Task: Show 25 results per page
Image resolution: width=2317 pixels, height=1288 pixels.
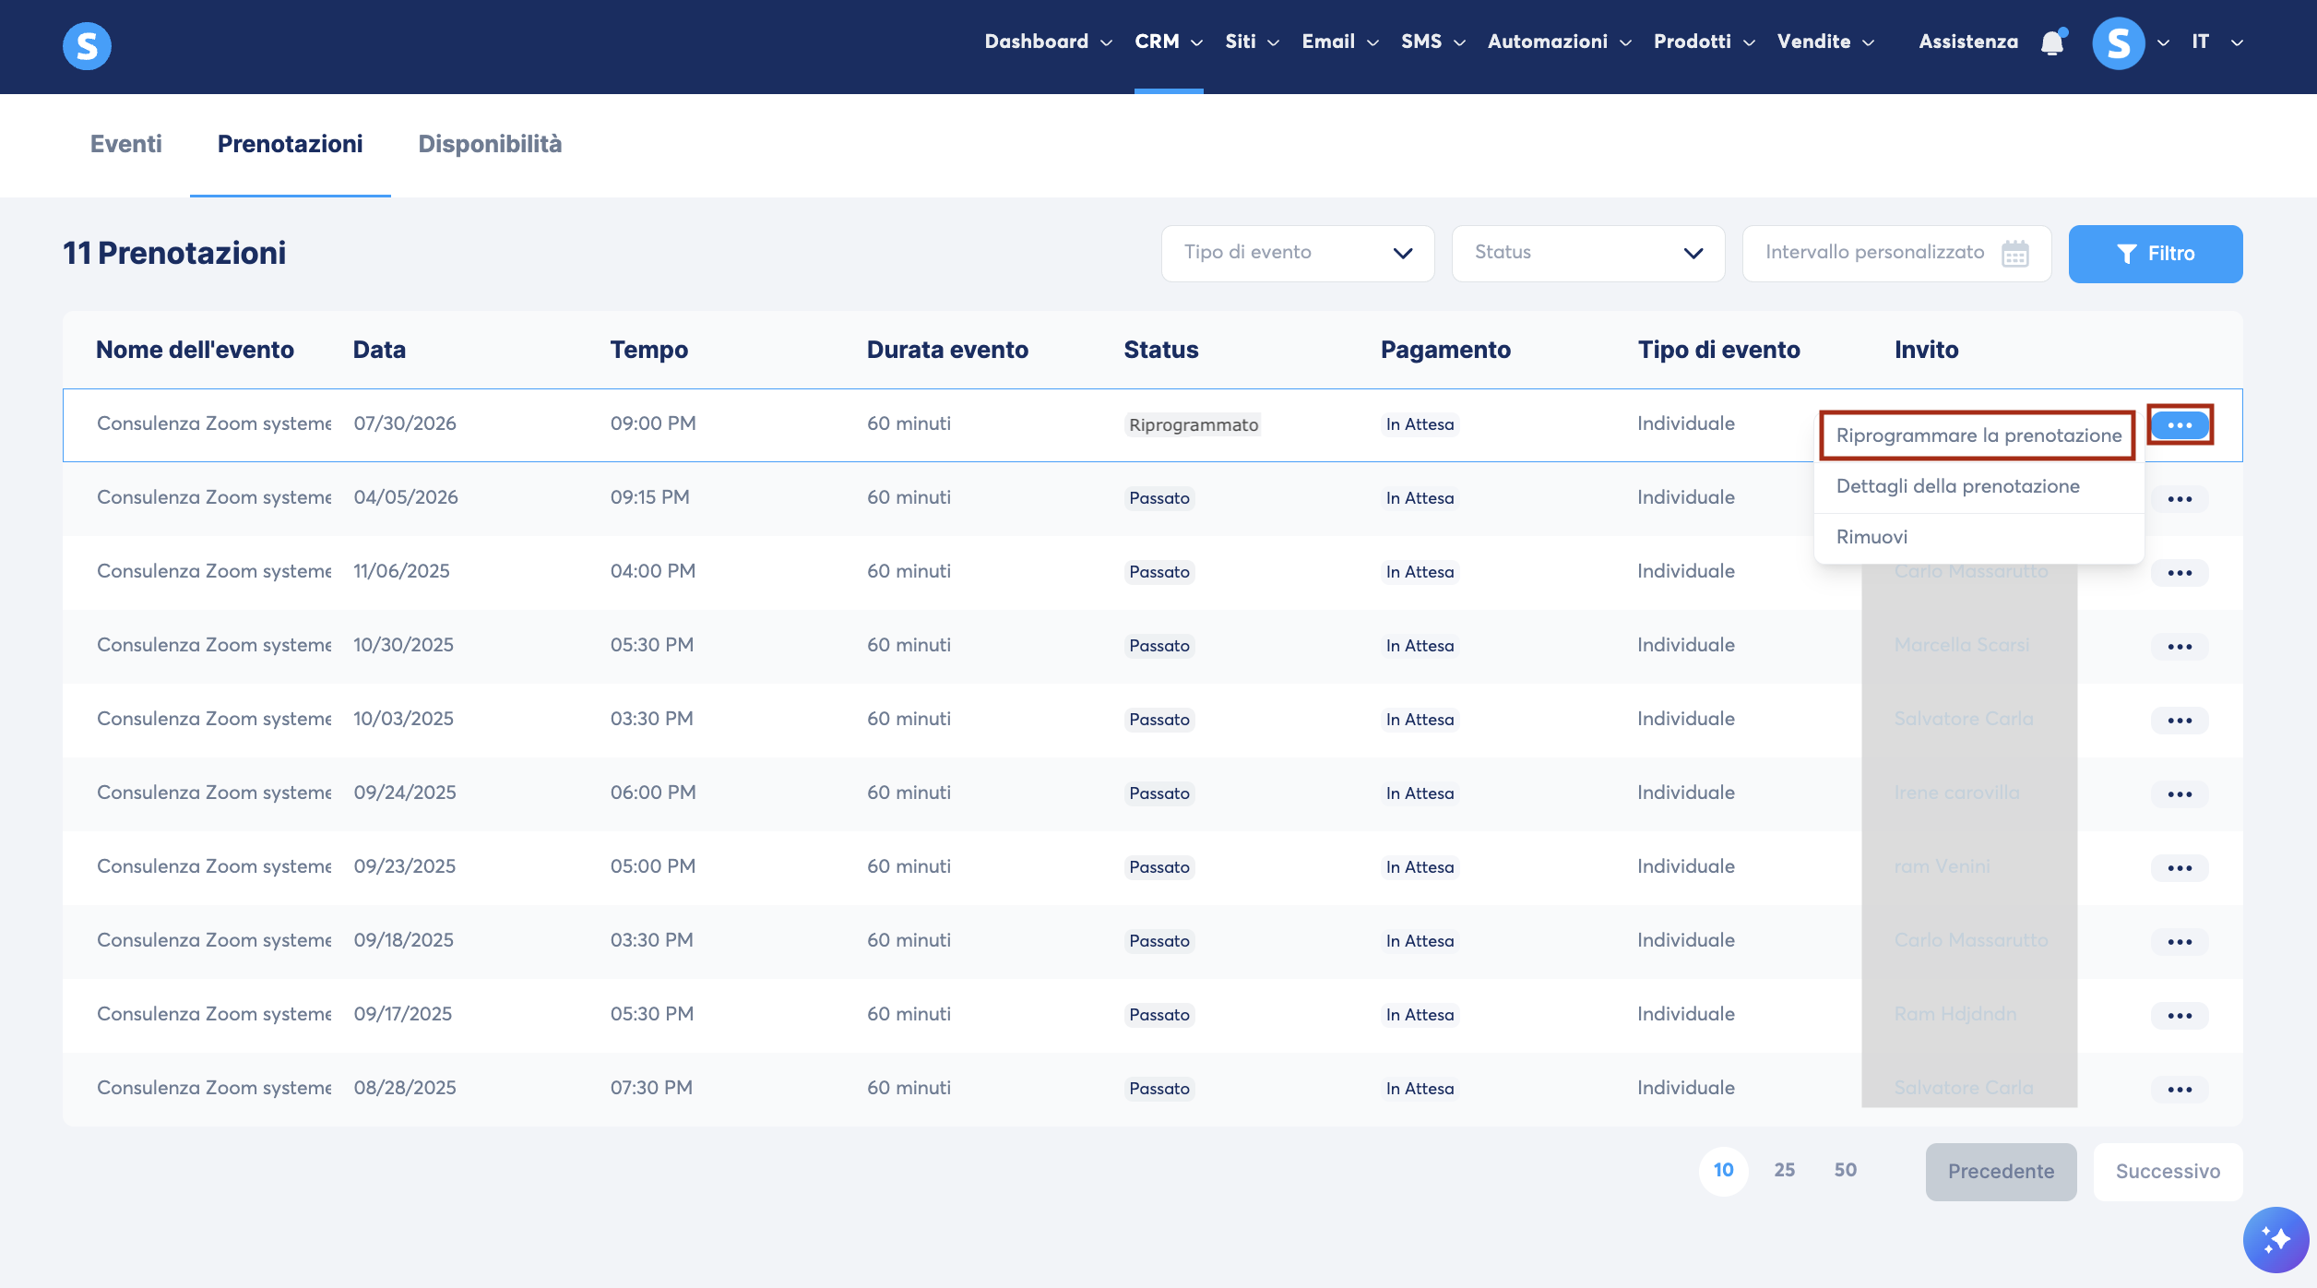Action: pos(1784,1170)
